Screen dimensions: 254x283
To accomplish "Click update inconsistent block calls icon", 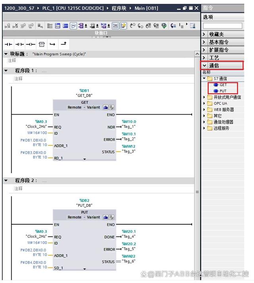I will coord(148,26).
